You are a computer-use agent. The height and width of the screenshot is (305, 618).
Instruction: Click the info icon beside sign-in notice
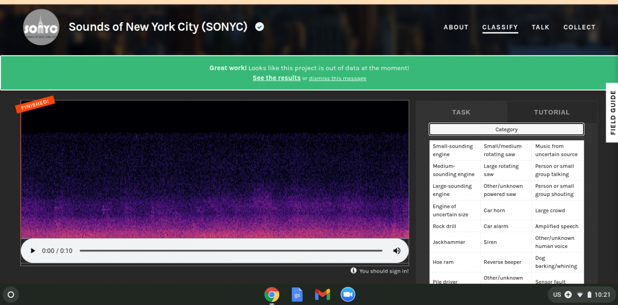(x=353, y=271)
